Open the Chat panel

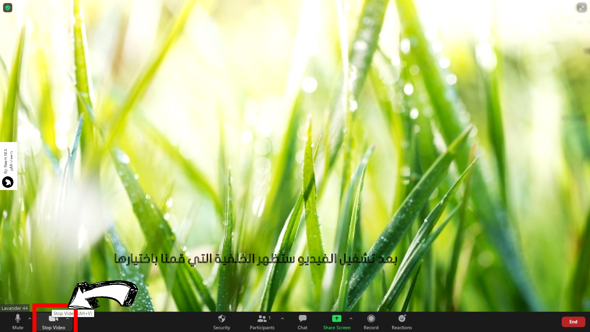pyautogui.click(x=302, y=322)
